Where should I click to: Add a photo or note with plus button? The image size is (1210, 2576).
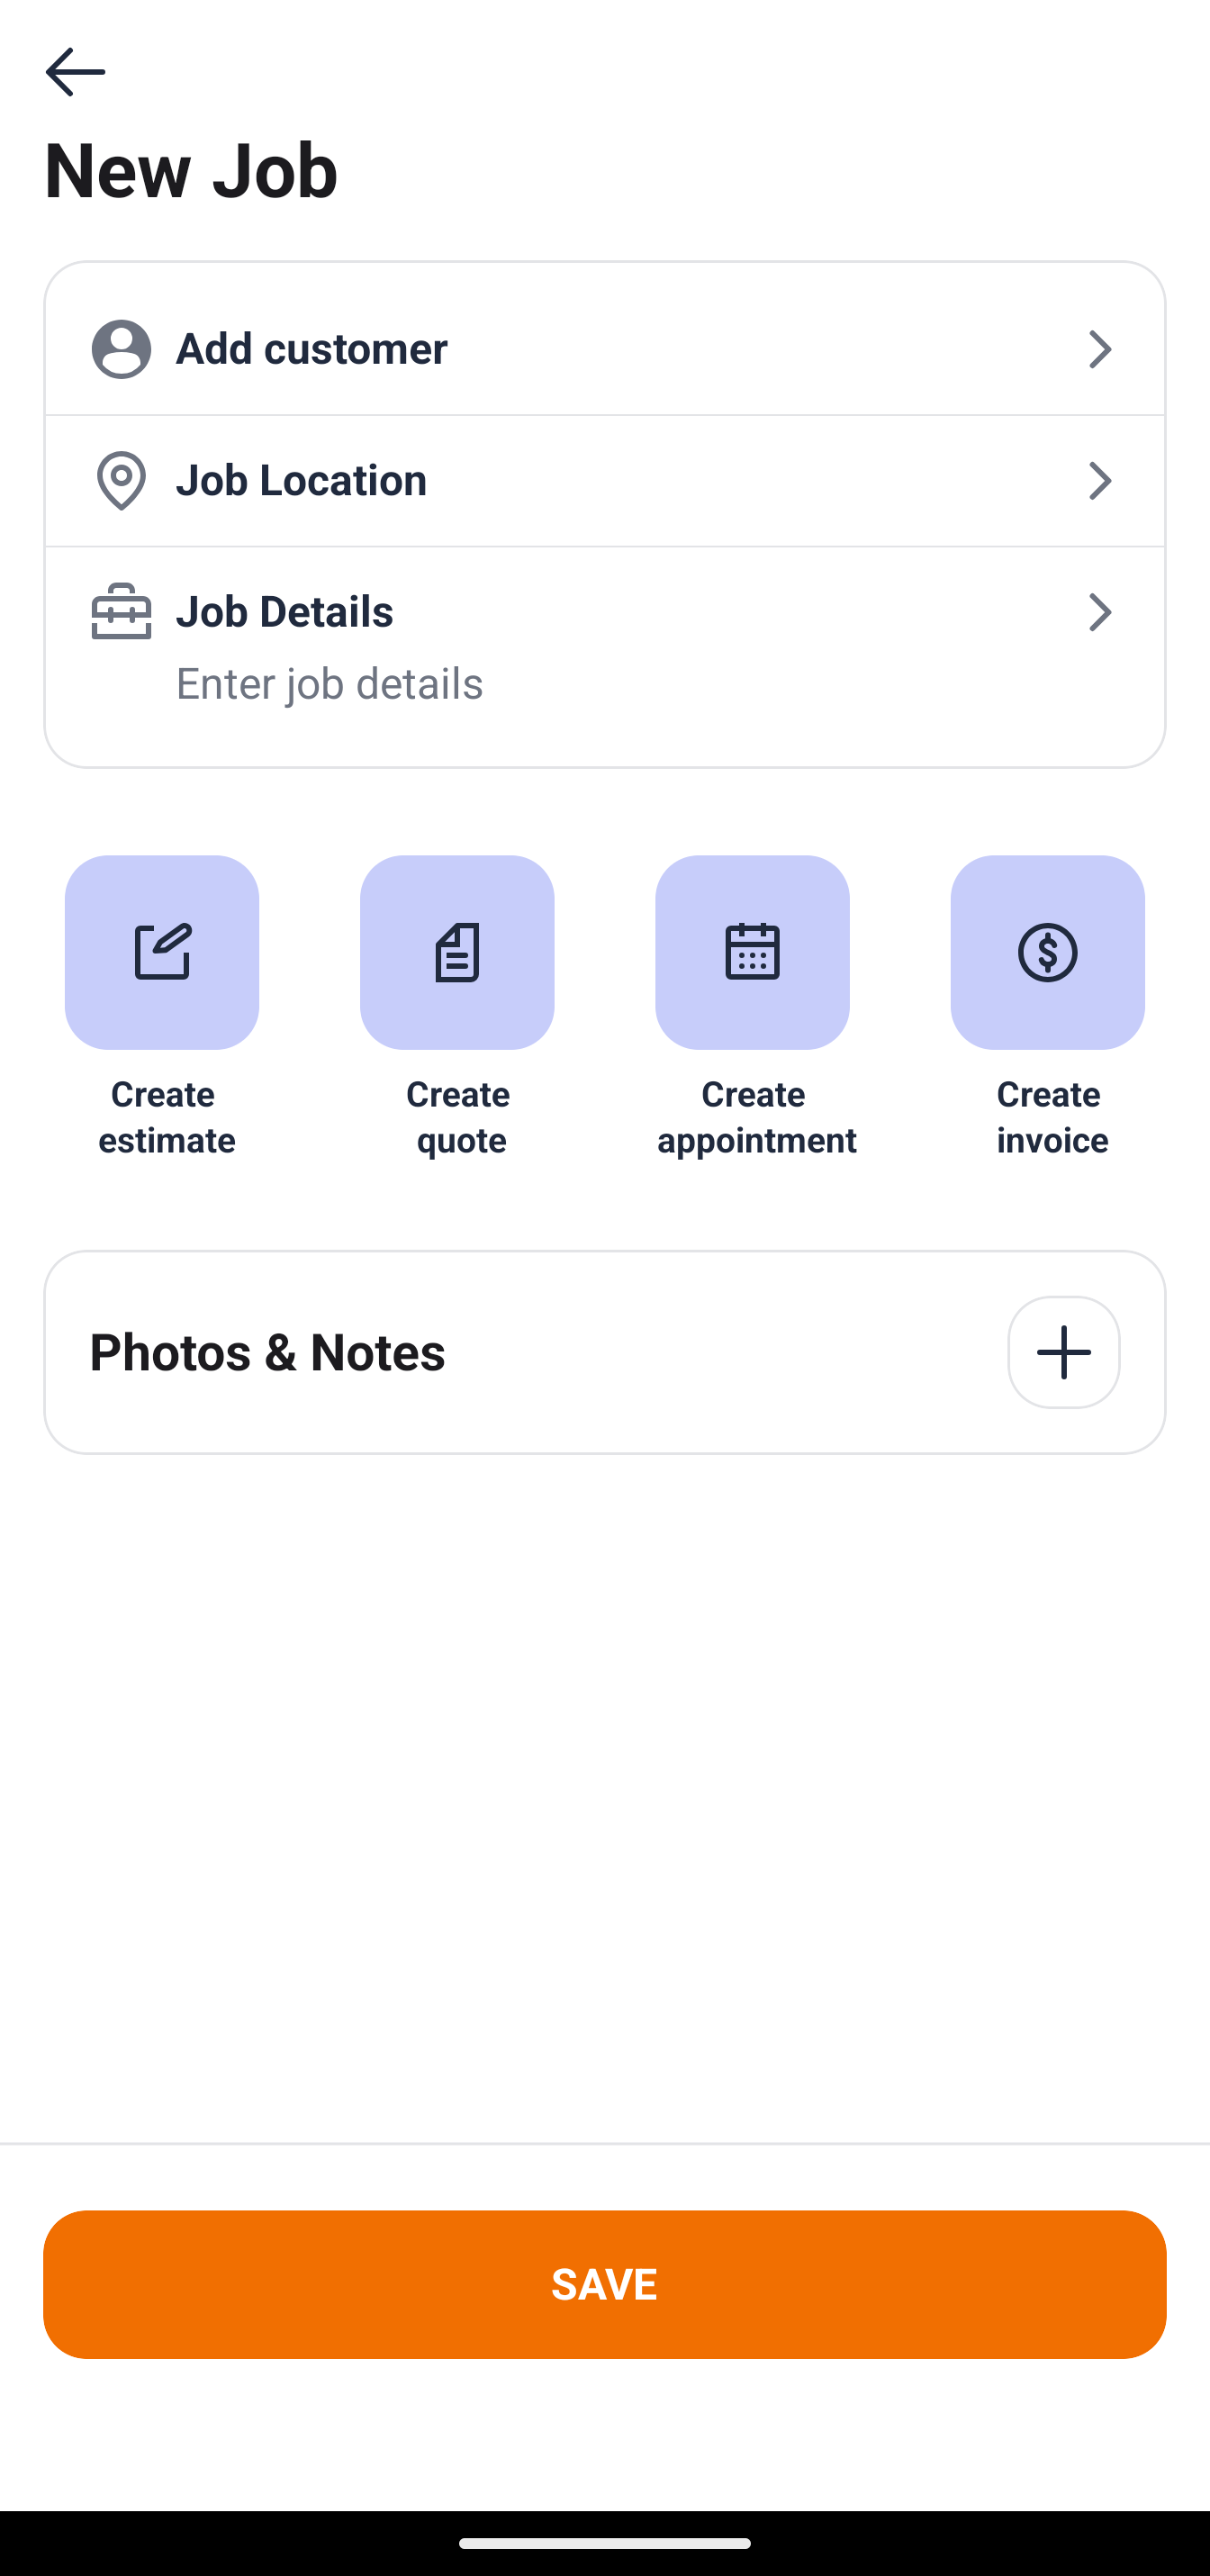pos(1063,1352)
